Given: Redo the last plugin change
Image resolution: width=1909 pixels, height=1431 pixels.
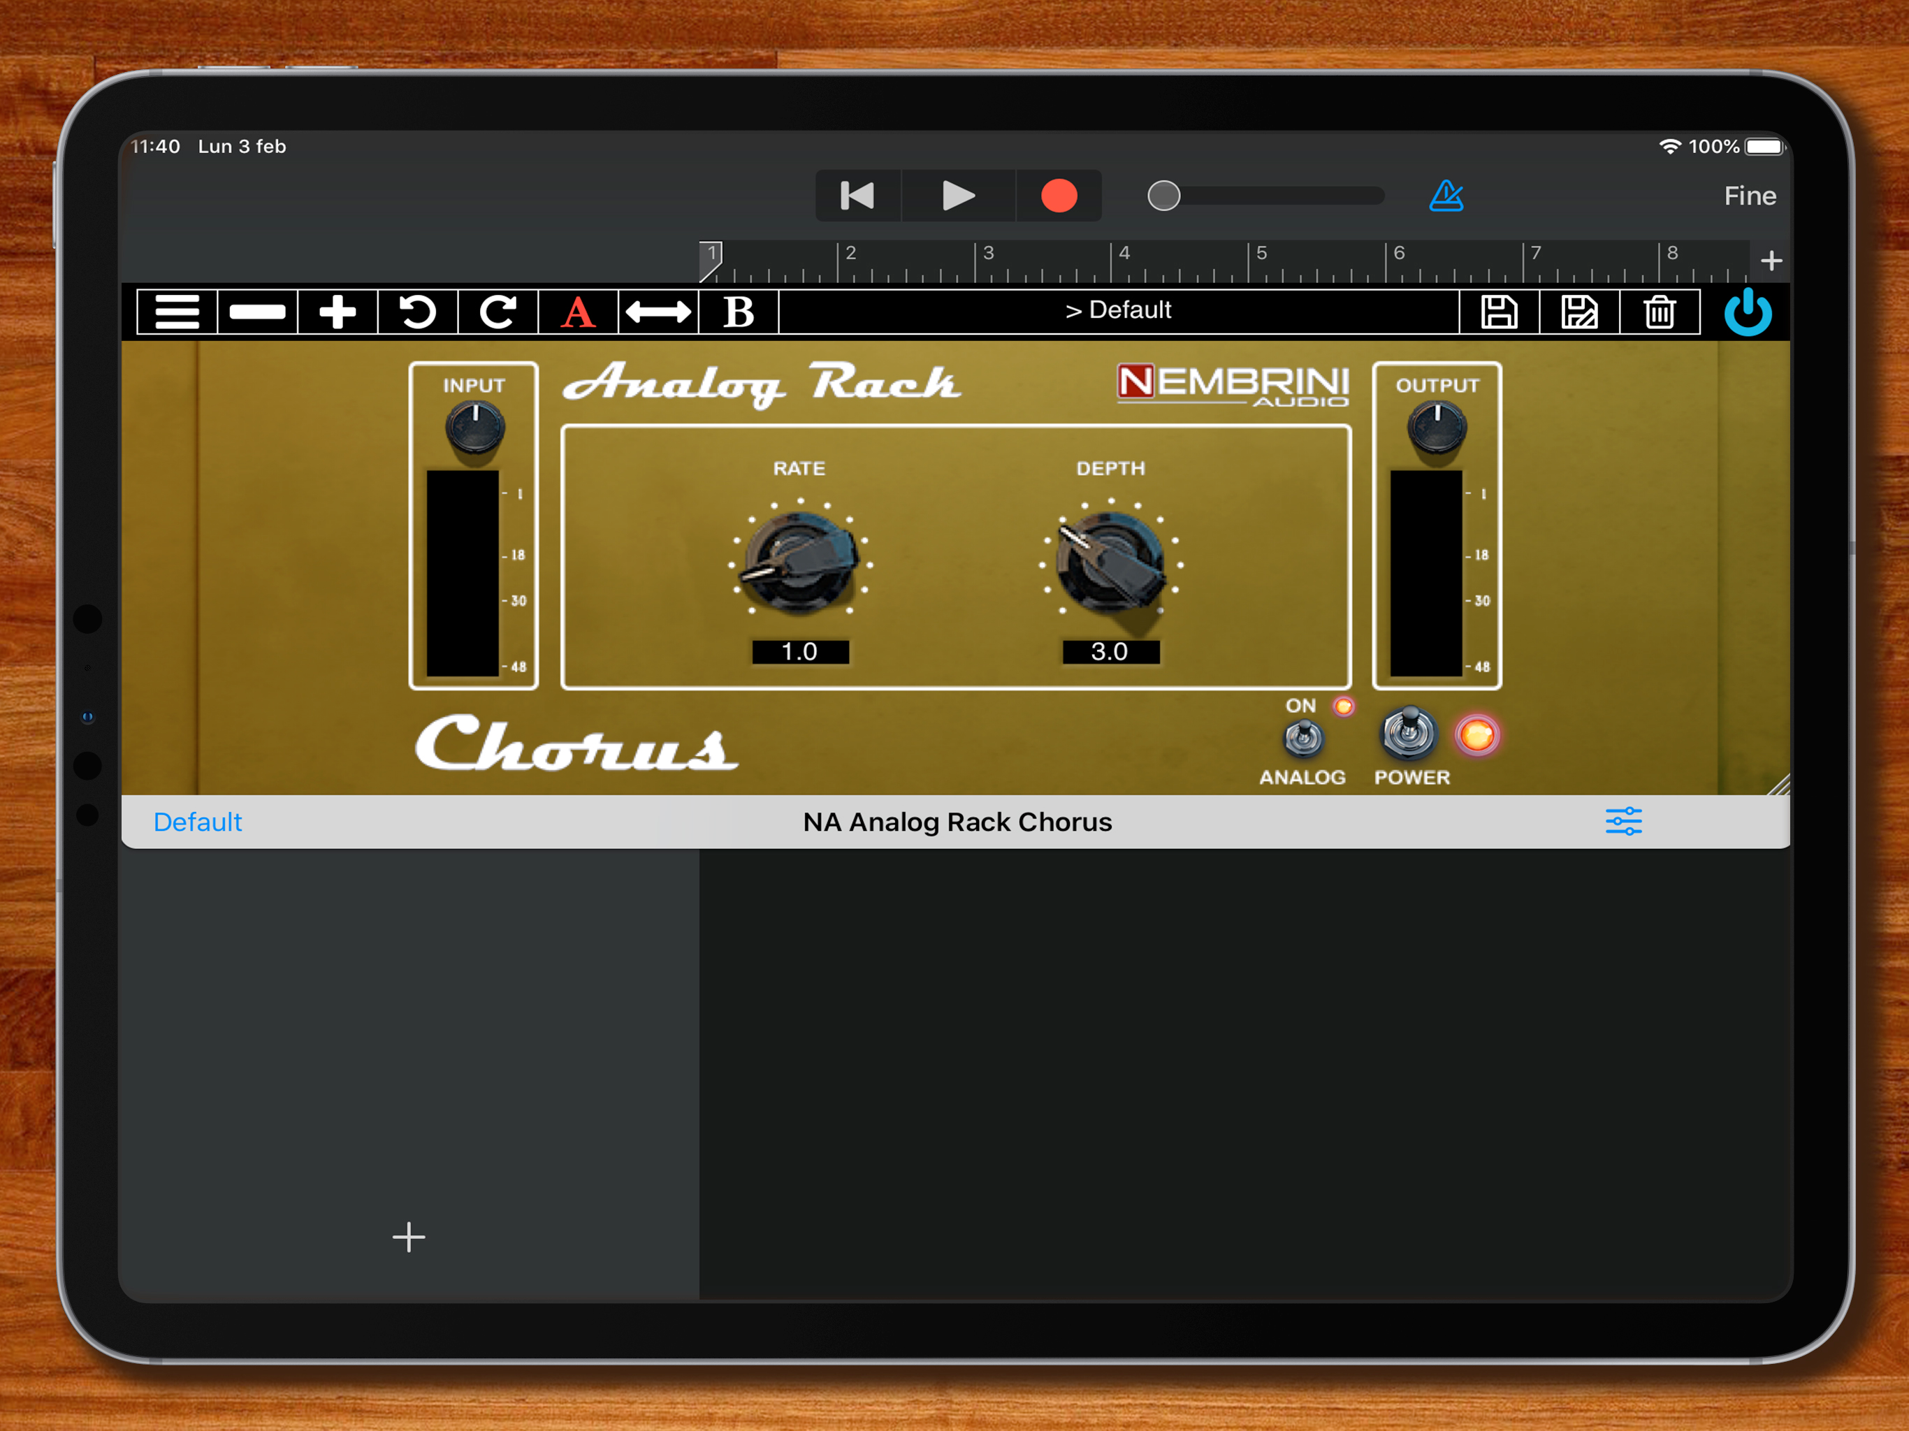Looking at the screenshot, I should [x=498, y=312].
